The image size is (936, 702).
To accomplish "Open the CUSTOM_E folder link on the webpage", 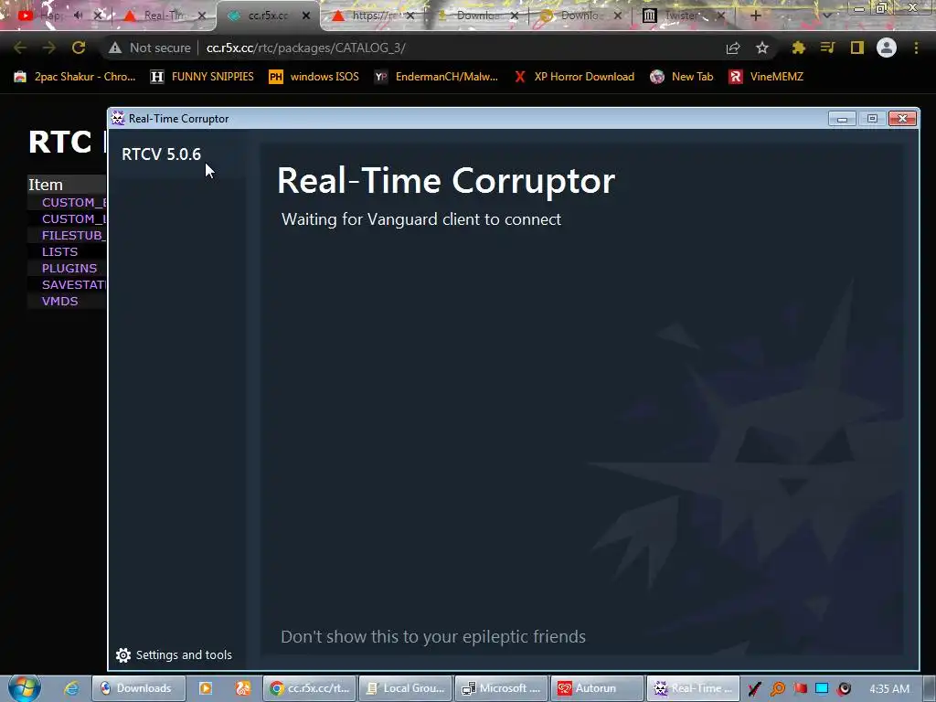I will (x=74, y=202).
